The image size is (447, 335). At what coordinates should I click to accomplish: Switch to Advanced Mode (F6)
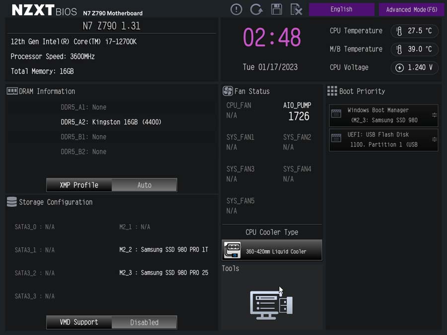point(411,9)
